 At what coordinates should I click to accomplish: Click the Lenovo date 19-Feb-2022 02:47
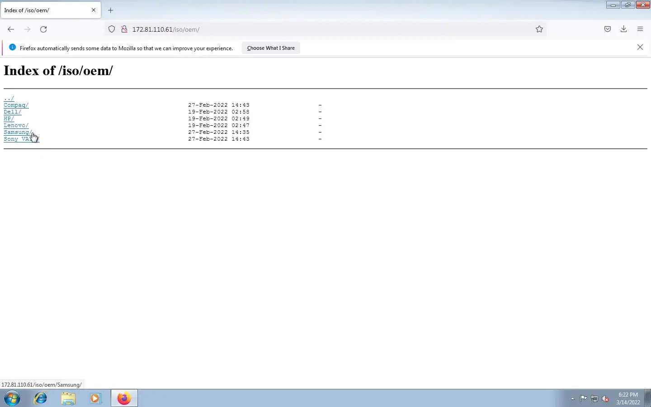[x=219, y=125]
